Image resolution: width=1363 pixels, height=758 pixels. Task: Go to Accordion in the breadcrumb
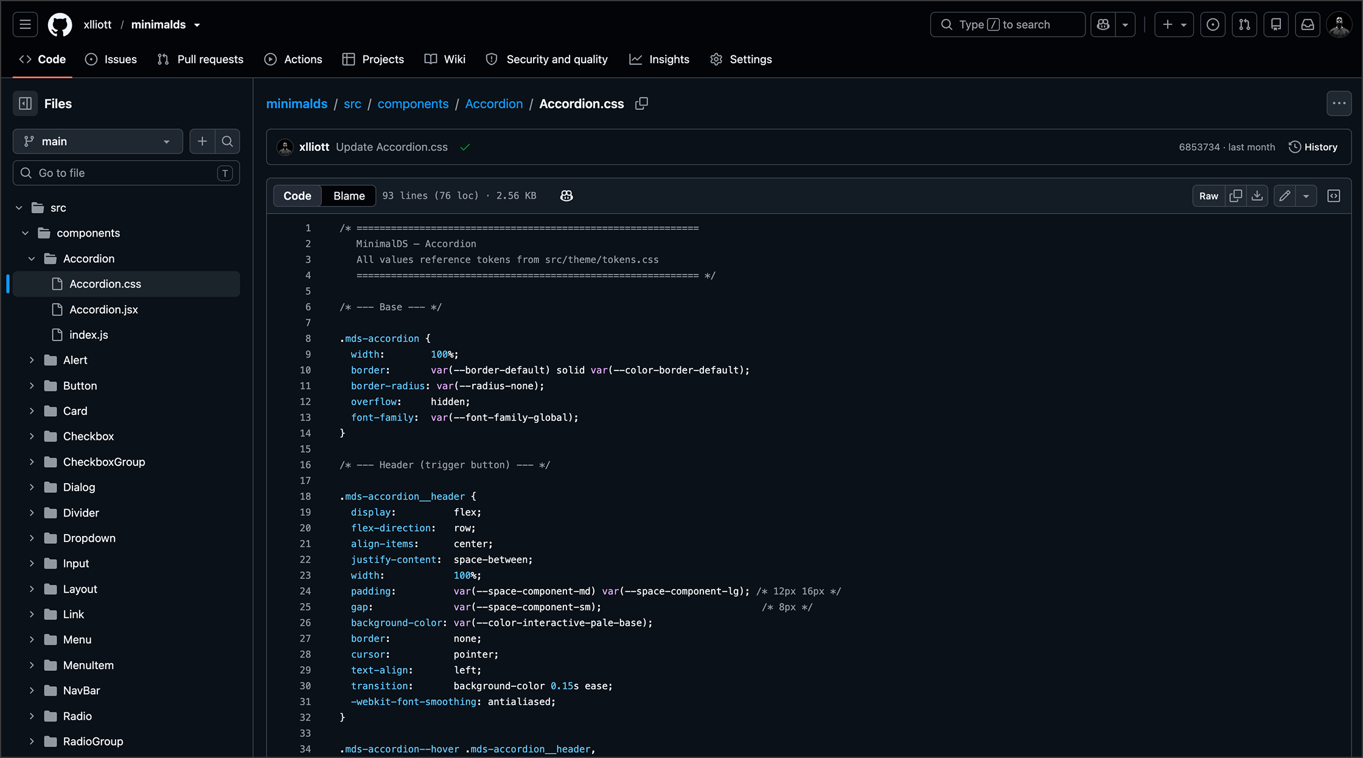[x=493, y=103]
